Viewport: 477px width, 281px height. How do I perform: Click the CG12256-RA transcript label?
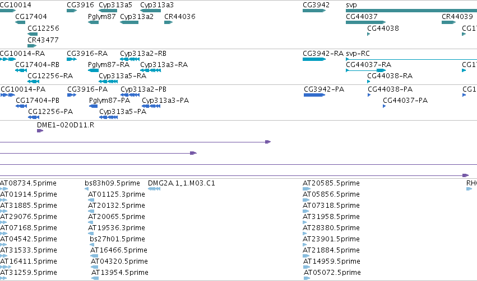point(50,76)
